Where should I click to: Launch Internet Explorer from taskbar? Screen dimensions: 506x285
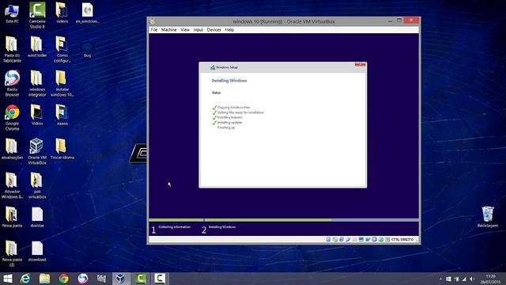(25, 279)
